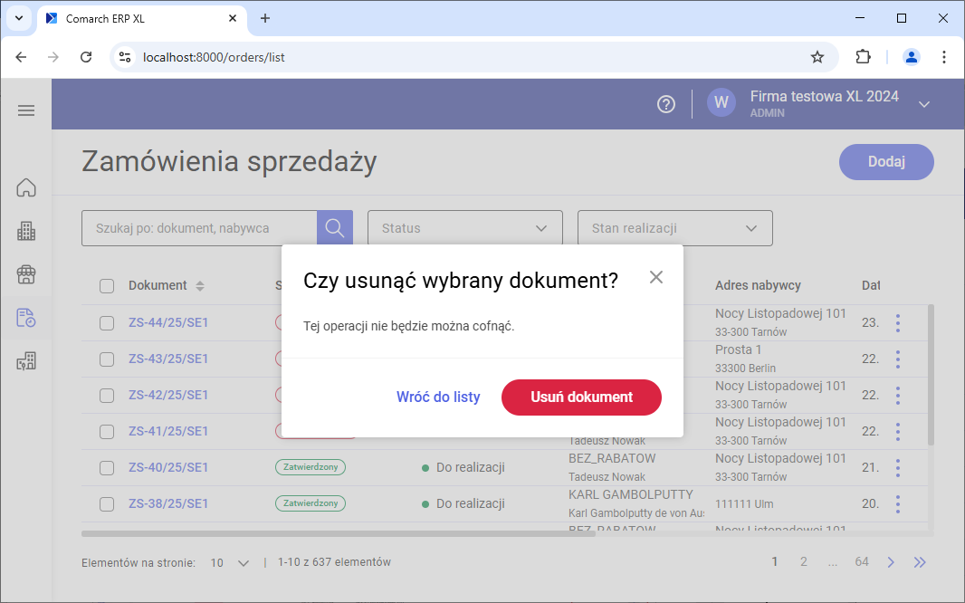
Task: Open the company module icon in the sidebar
Action: [x=26, y=231]
